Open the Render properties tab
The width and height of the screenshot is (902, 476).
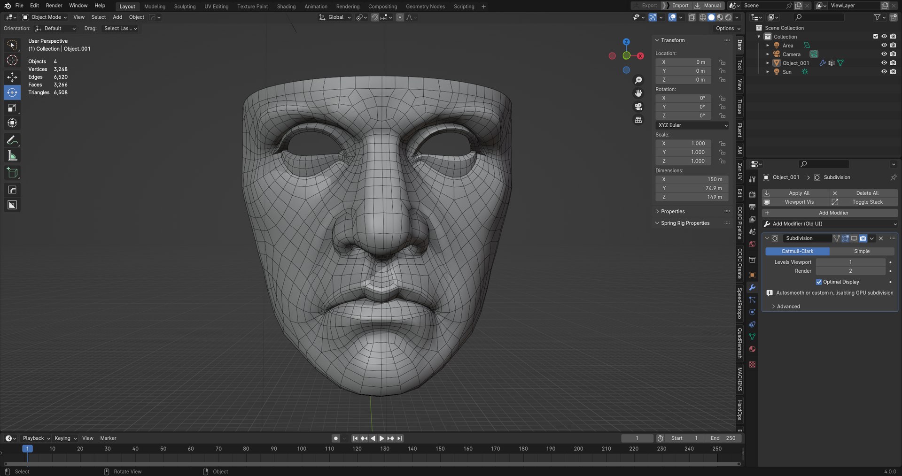[x=752, y=194]
